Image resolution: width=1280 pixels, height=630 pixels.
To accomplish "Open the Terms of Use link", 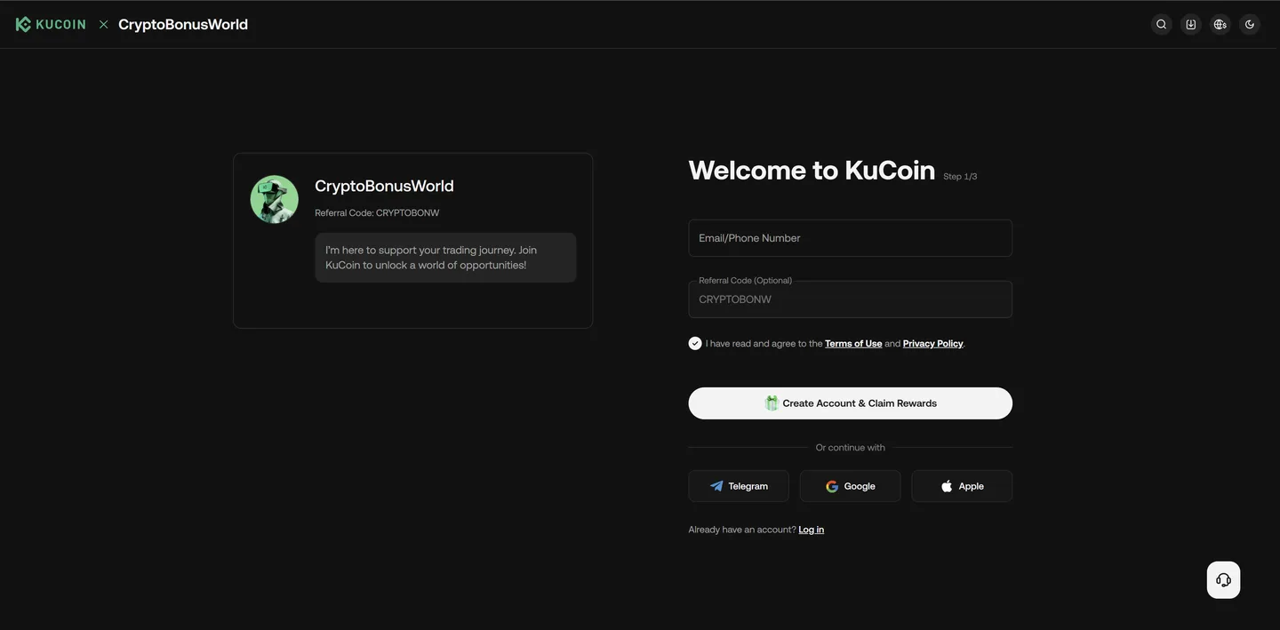I will pyautogui.click(x=853, y=343).
